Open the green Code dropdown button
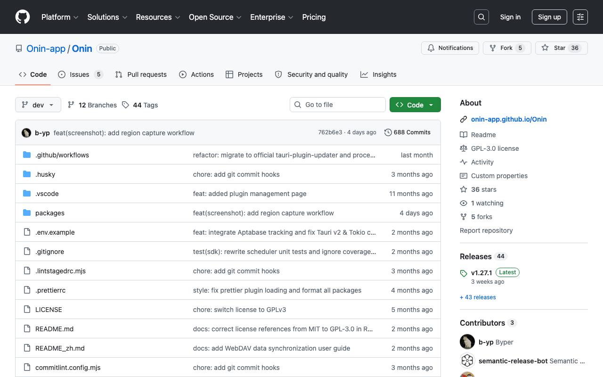The width and height of the screenshot is (603, 377). (415, 105)
